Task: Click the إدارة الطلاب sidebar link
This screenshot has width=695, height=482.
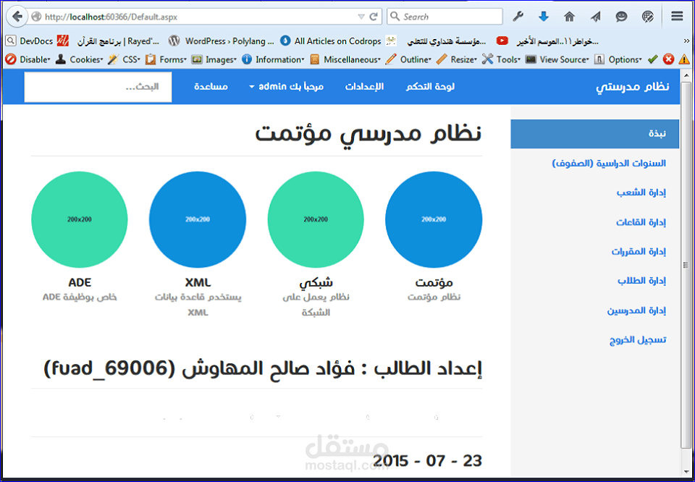Action: pos(641,281)
